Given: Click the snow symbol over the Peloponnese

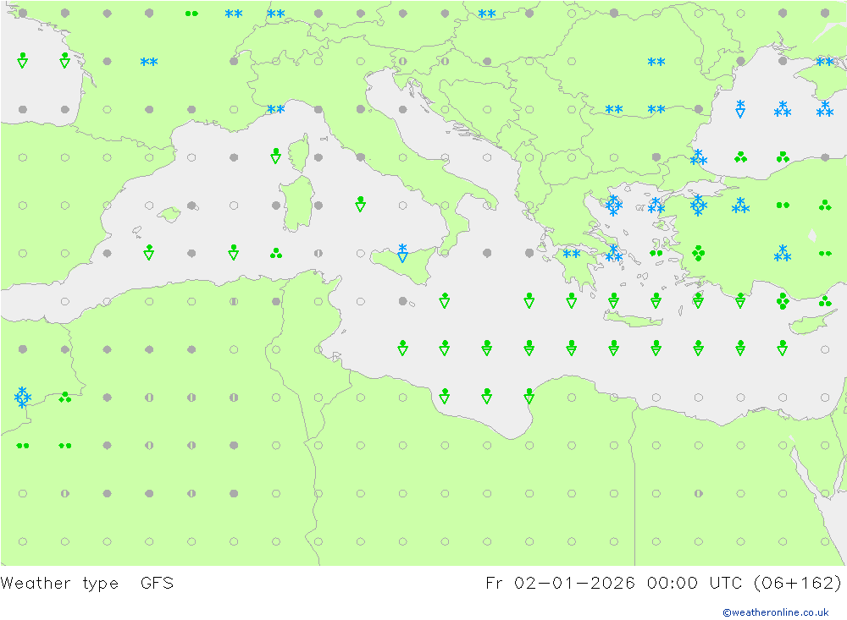Looking at the screenshot, I should click(x=572, y=254).
